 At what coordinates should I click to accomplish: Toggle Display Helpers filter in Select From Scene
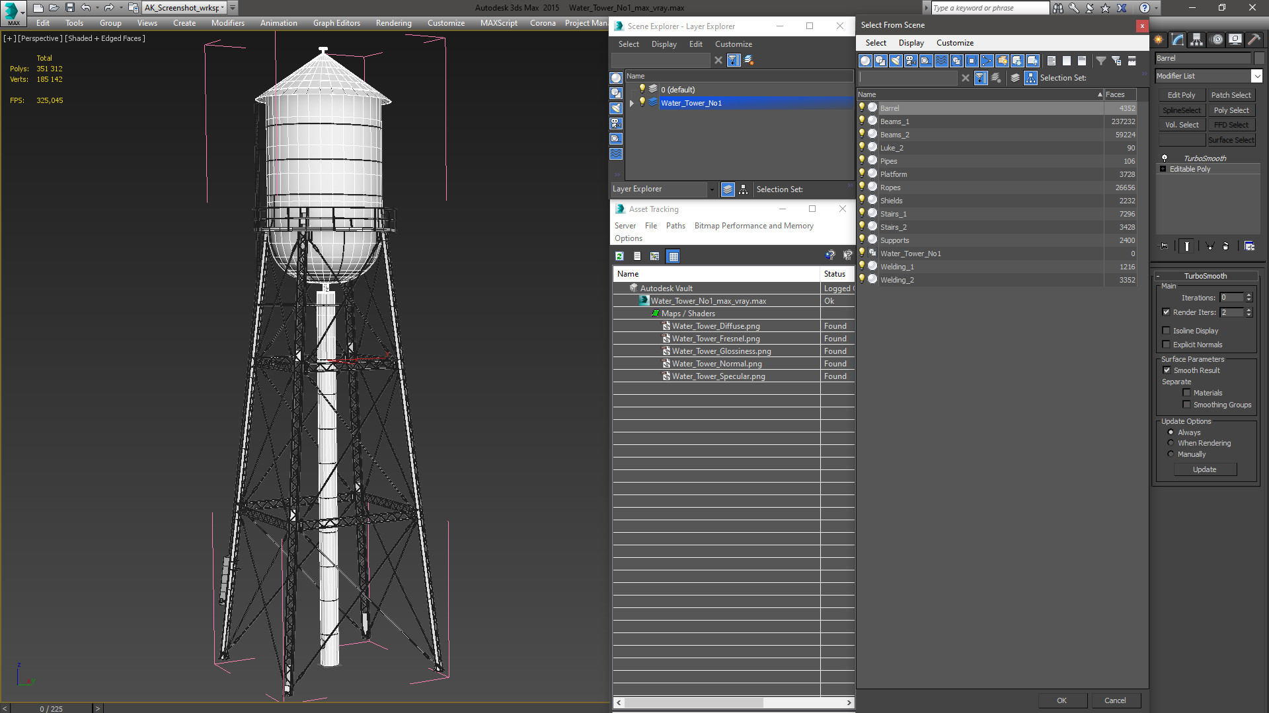click(x=926, y=61)
